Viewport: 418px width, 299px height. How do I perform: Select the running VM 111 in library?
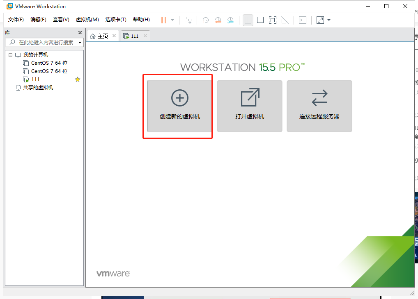point(35,79)
